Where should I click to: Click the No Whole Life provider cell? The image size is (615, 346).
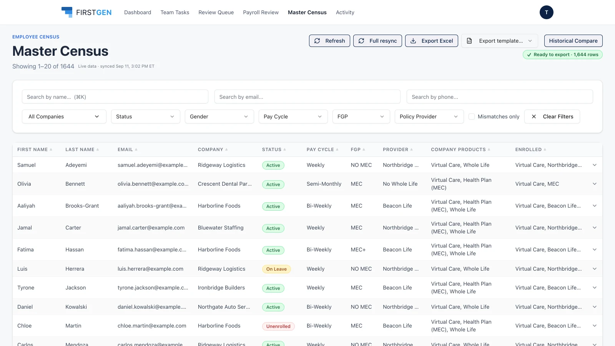400,184
